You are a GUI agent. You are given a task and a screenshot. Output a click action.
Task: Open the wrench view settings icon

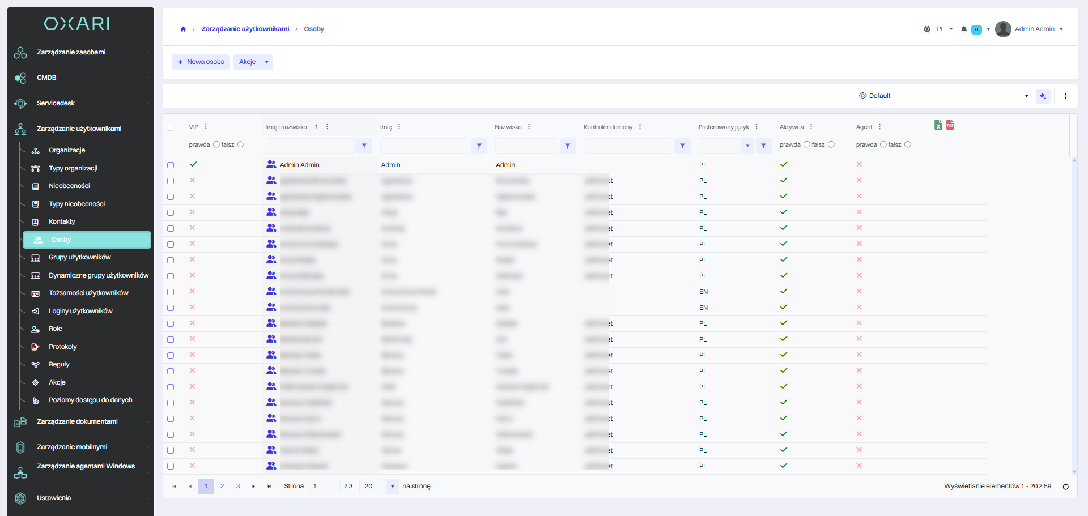click(1043, 96)
